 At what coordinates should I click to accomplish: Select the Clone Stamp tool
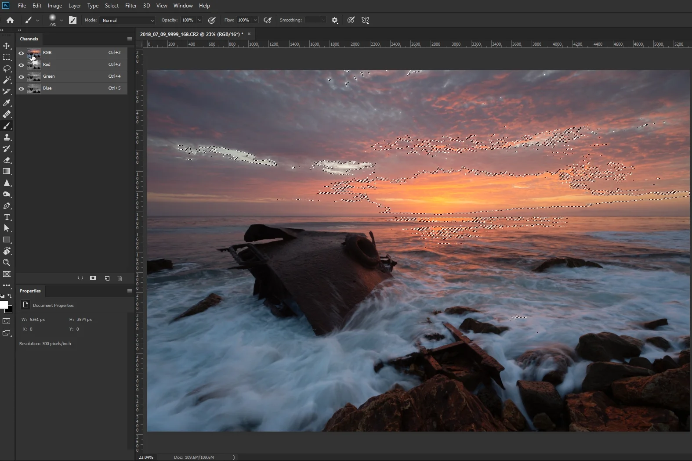(7, 137)
